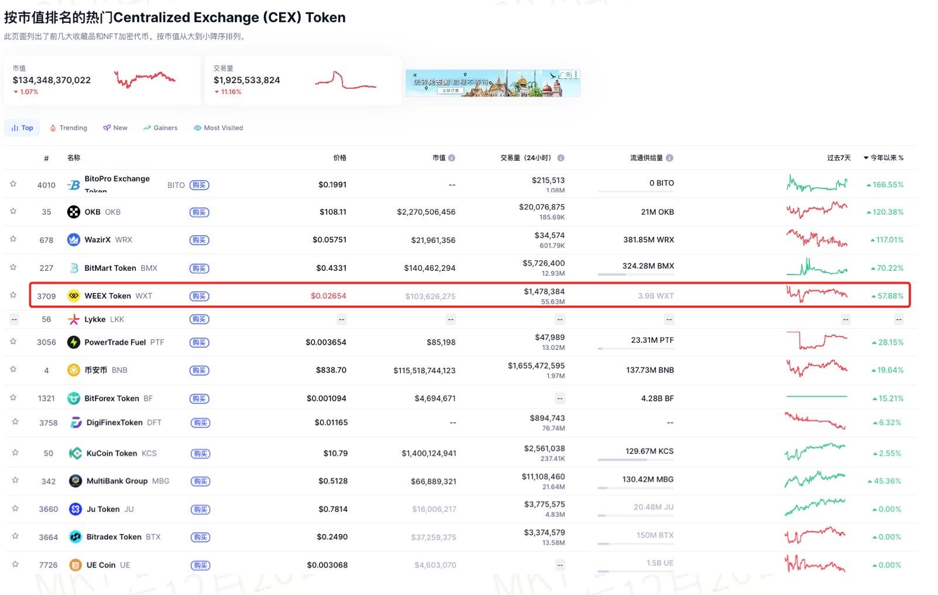
Task: Switch to the Top tab
Action: (x=22, y=128)
